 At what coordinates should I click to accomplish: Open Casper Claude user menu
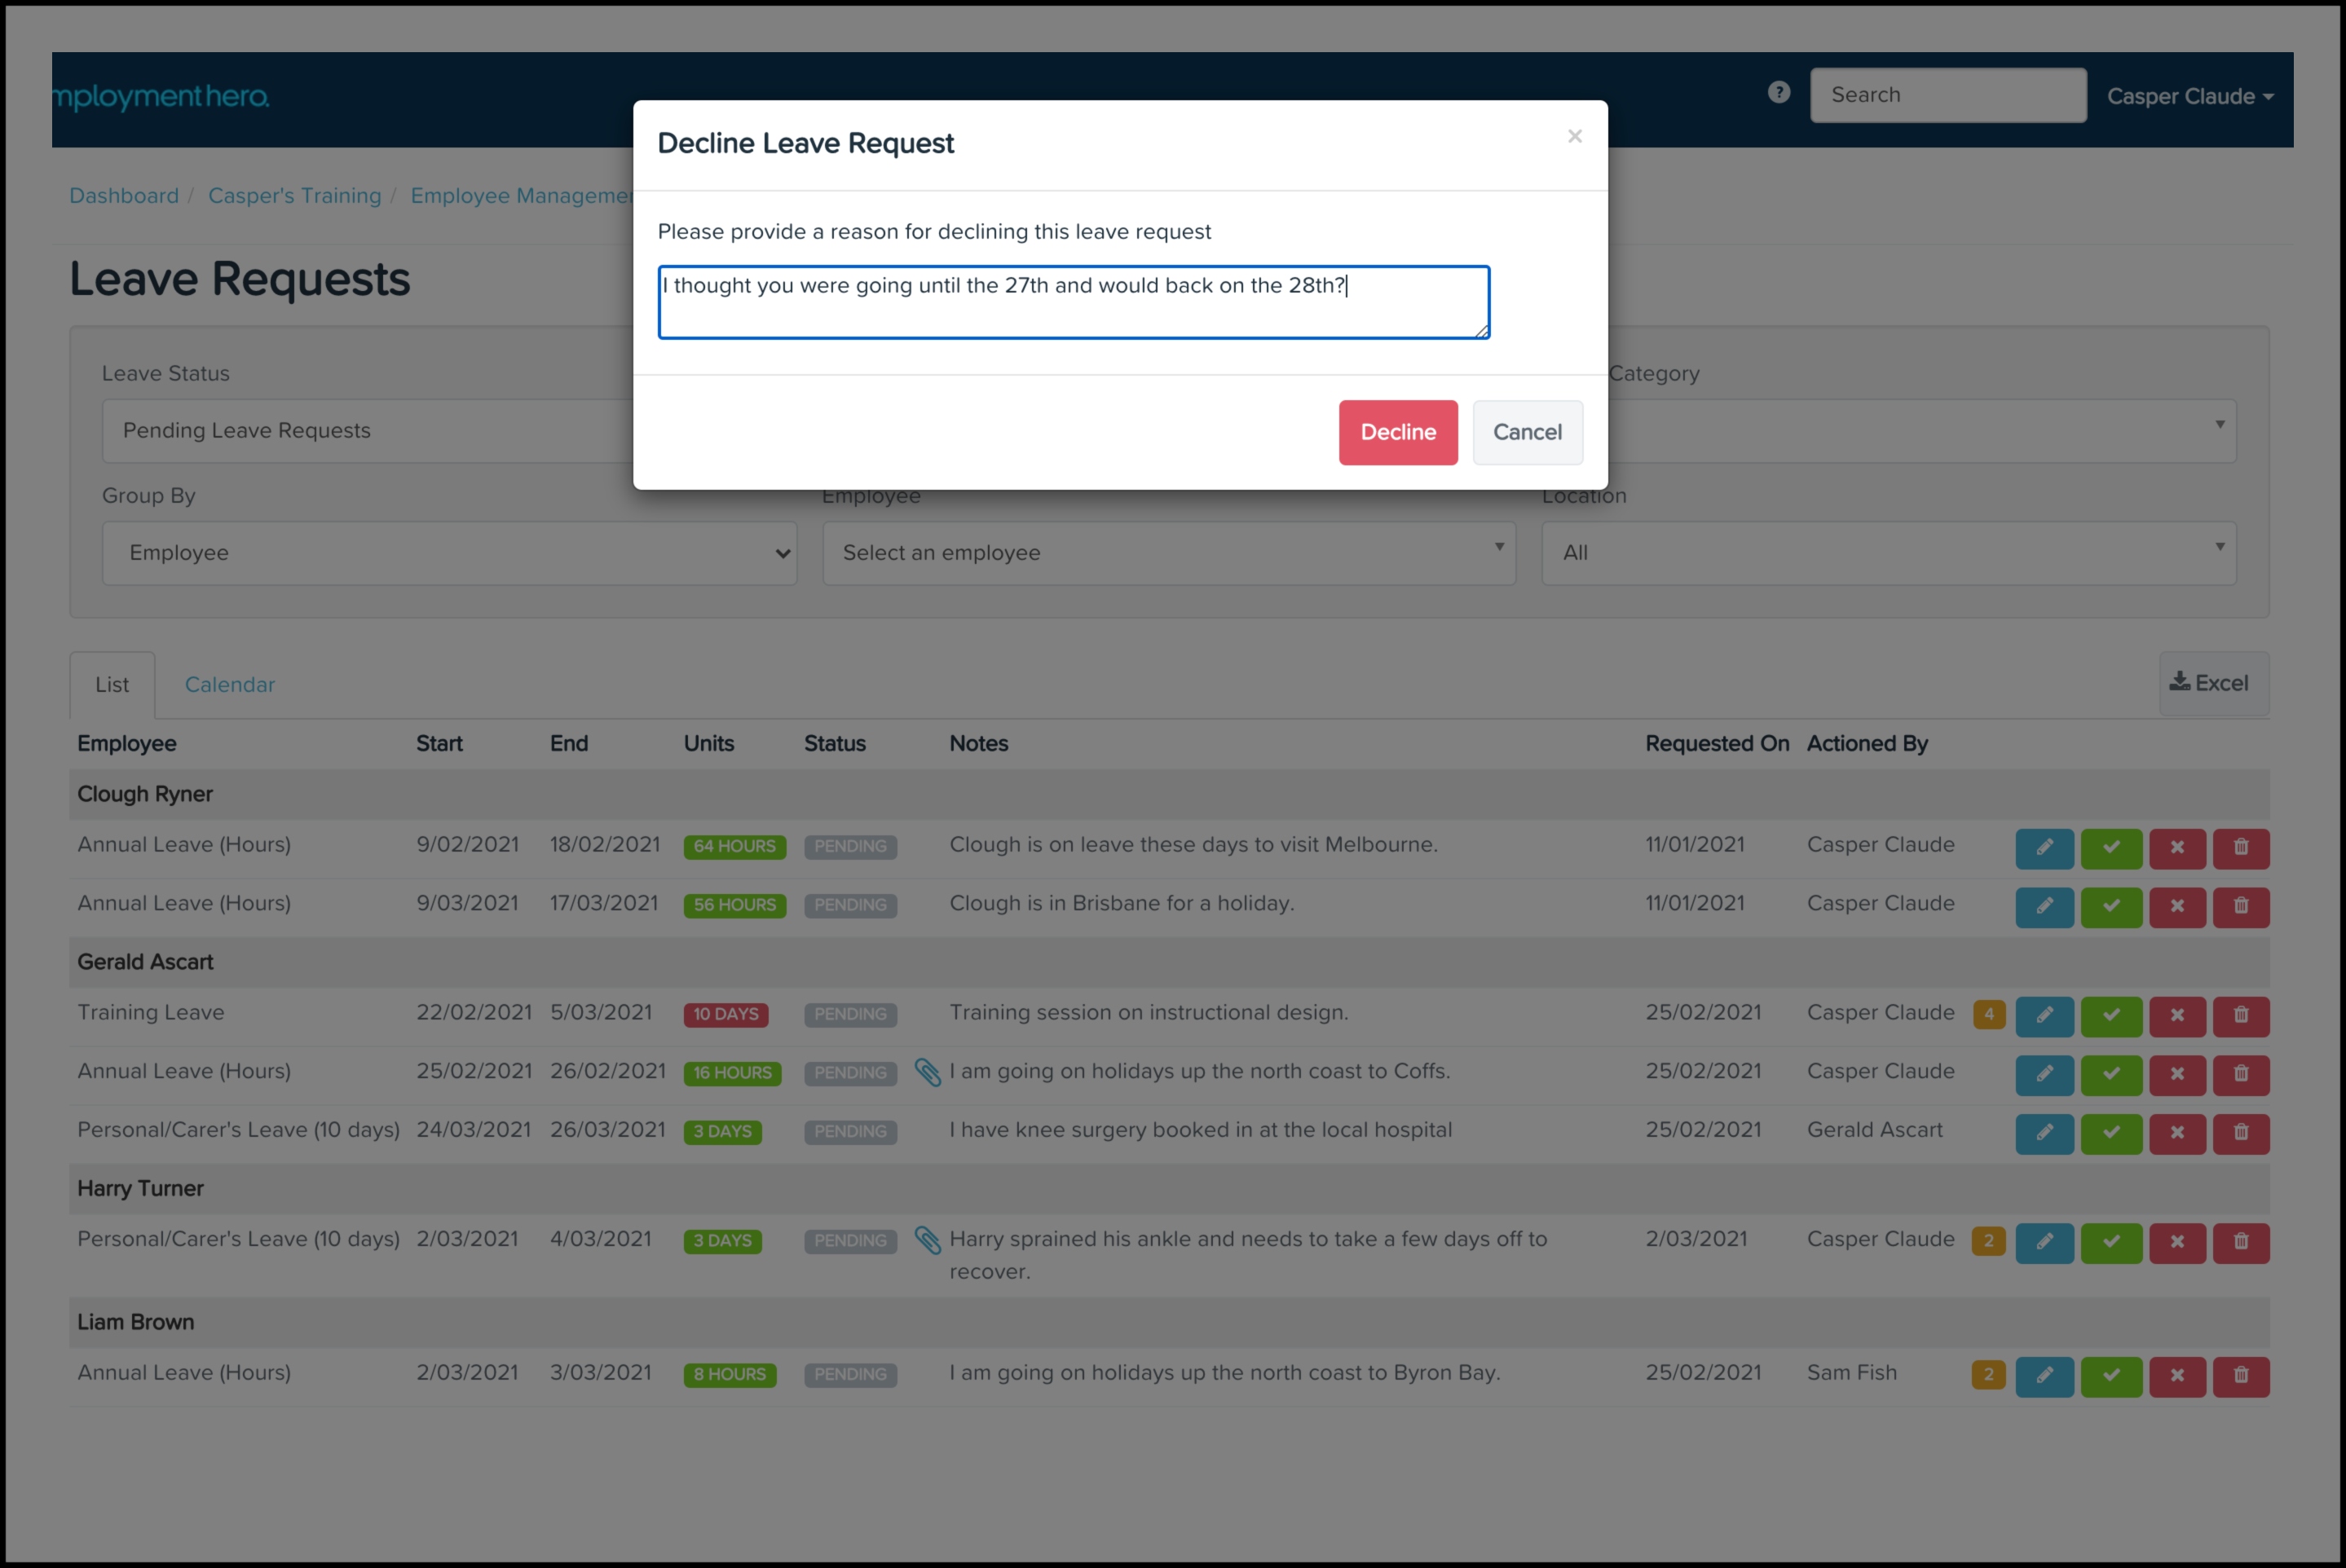tap(2189, 97)
